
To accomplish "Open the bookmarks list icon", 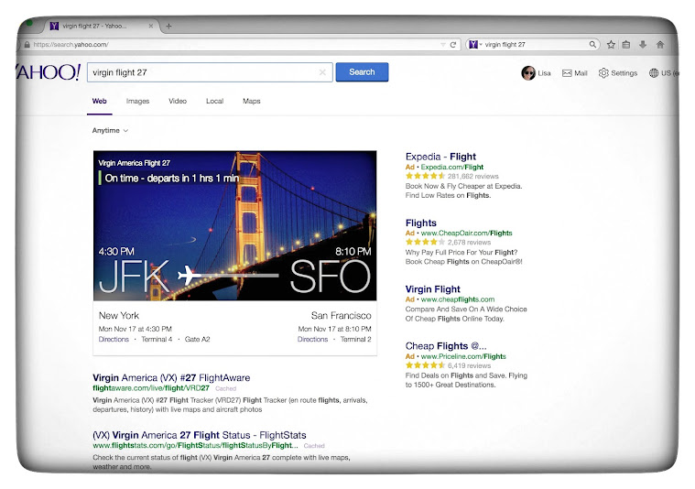I will tap(625, 44).
